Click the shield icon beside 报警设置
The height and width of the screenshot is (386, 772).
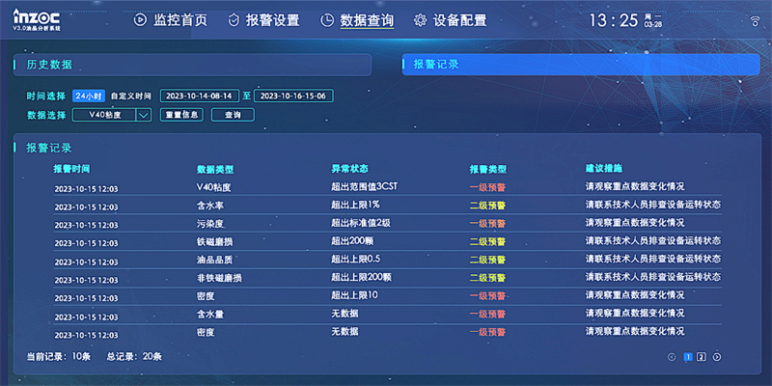[x=234, y=20]
